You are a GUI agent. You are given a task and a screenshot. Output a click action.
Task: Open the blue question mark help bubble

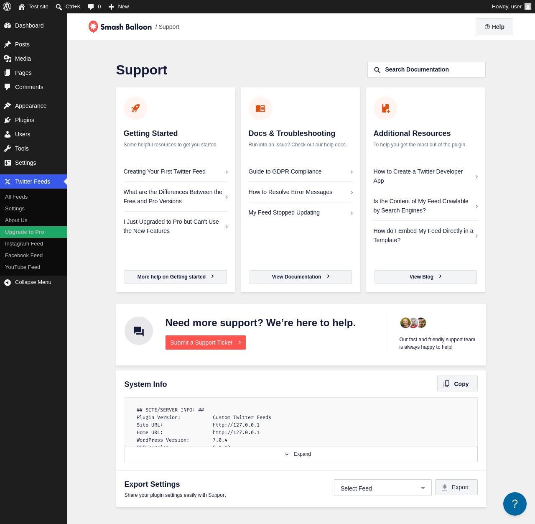pyautogui.click(x=515, y=504)
